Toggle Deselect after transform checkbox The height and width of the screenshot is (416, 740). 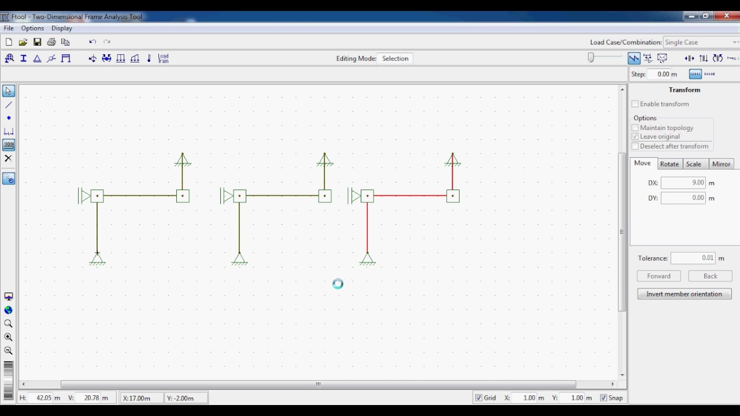pos(635,146)
